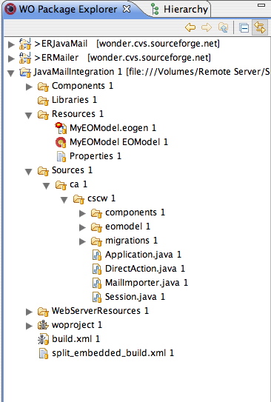The height and width of the screenshot is (402, 271).
Task: Click the build.xml ant file icon
Action: 43,339
